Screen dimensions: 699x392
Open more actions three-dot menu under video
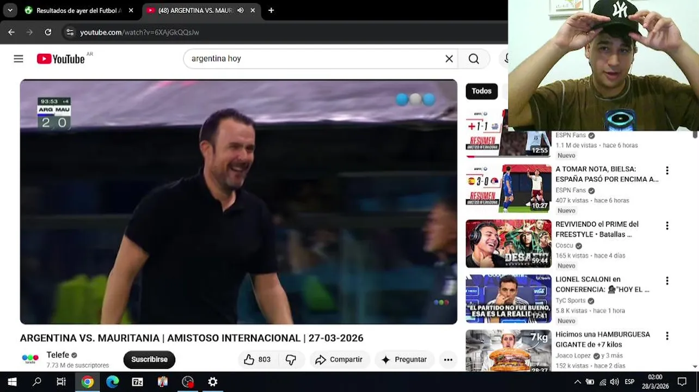click(448, 359)
